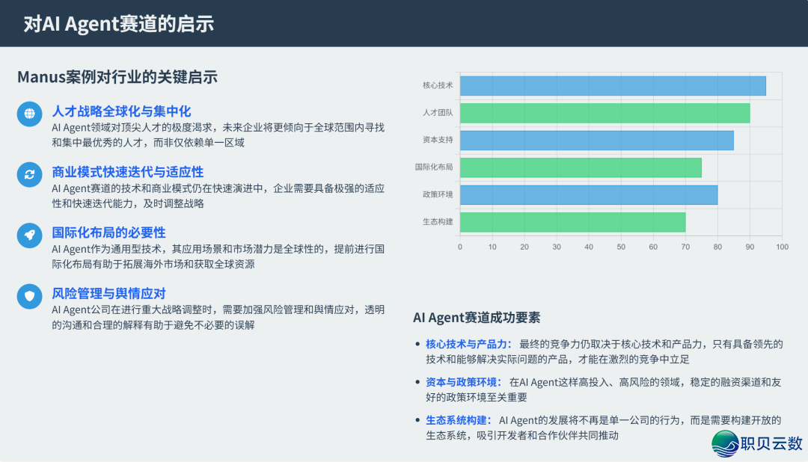Screen dimensions: 808x462
Task: Click the globe icon beside 人才战略全球化与集中化
Action: click(29, 114)
